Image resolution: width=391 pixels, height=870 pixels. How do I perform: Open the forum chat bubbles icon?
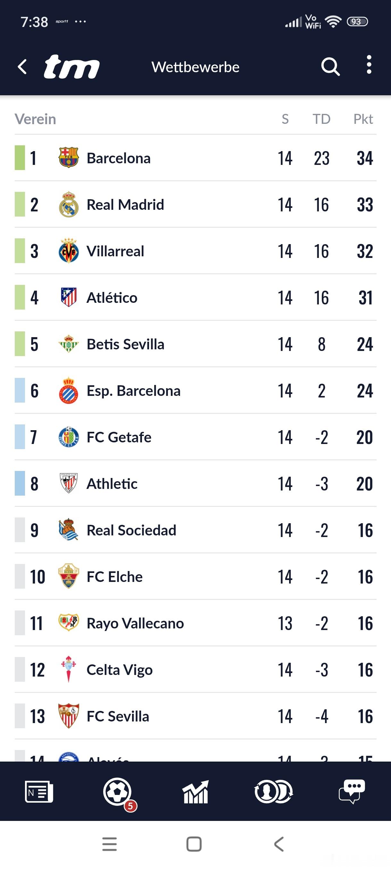[x=352, y=791]
